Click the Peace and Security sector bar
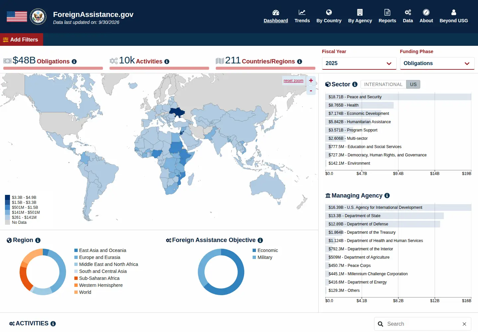Screen dimensions: 478x332 (398, 97)
